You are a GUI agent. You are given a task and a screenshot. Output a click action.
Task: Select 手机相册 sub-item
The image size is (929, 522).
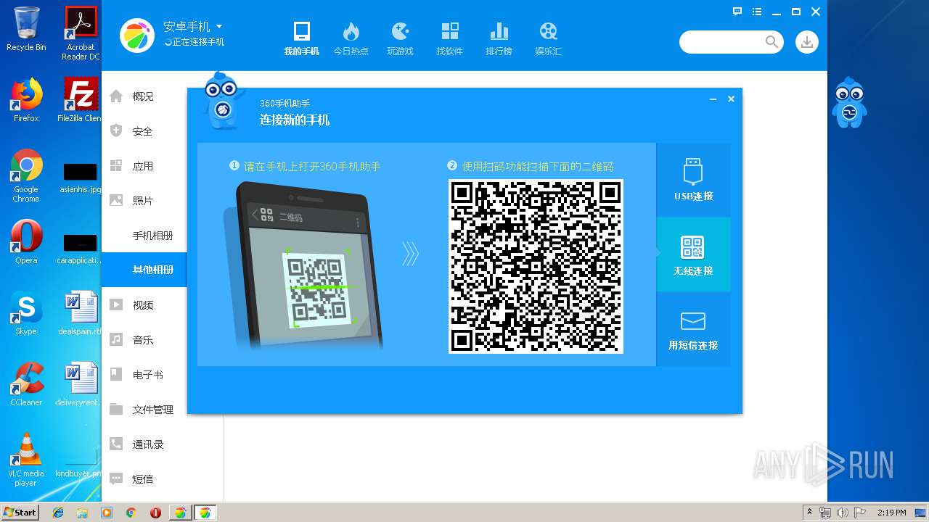(x=144, y=236)
